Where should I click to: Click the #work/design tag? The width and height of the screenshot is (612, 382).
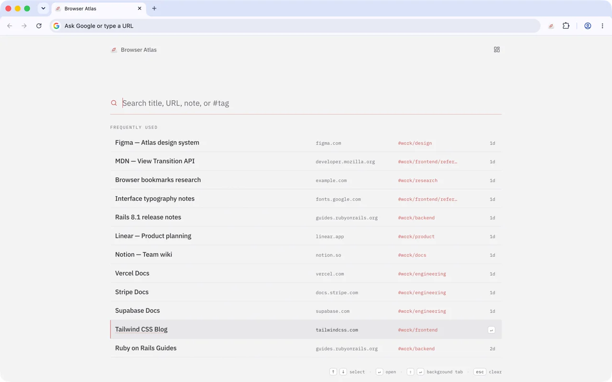pyautogui.click(x=415, y=143)
